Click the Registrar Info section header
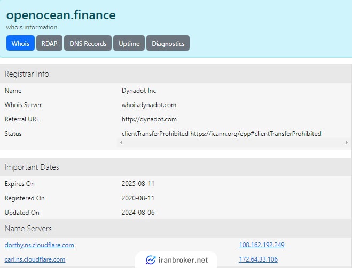The image size is (352, 268). click(x=176, y=74)
